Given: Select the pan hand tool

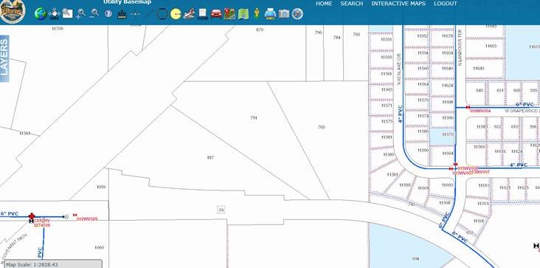Looking at the screenshot, I should 54,14.
